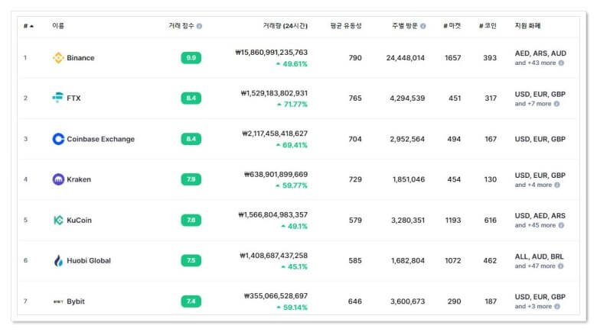Open the Binance exchange link
Viewport: 597px width, 332px height.
(x=80, y=58)
